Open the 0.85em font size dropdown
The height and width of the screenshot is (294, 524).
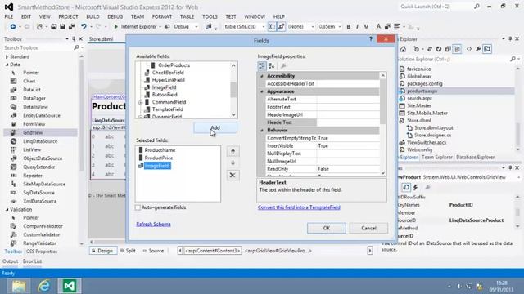(340, 27)
